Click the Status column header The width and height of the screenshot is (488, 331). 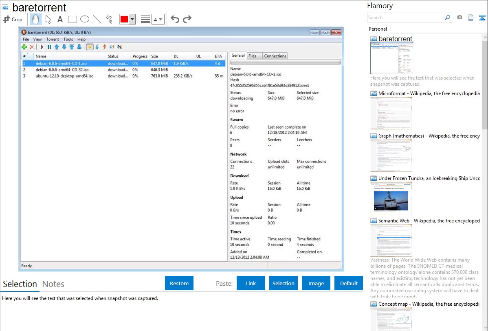pos(118,56)
